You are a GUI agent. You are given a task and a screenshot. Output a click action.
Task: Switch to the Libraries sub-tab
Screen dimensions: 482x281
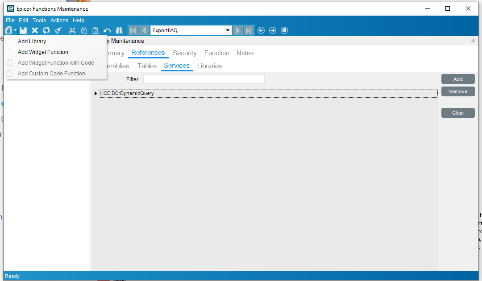click(209, 66)
